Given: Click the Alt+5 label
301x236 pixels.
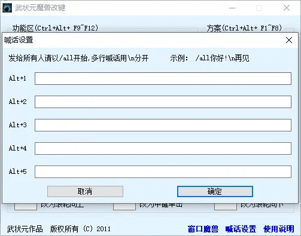Looking at the screenshot, I should click(17, 171).
